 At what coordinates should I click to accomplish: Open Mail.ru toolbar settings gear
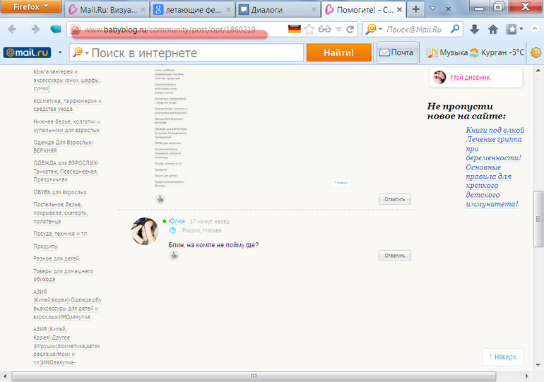pyautogui.click(x=536, y=53)
